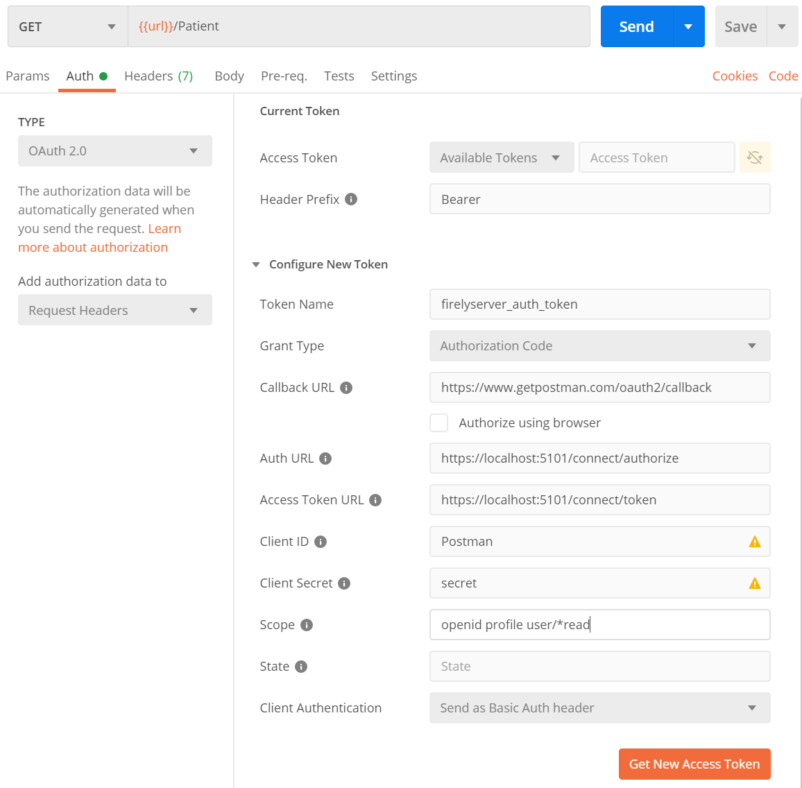Viewport: 802px width, 788px height.
Task: Click the State info icon
Action: [x=301, y=667]
